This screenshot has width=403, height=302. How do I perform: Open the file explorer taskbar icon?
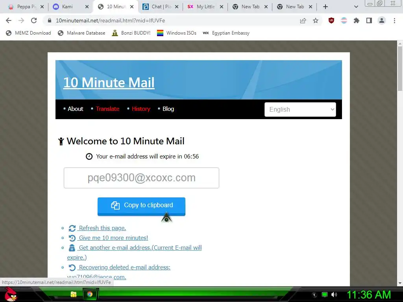click(74, 294)
